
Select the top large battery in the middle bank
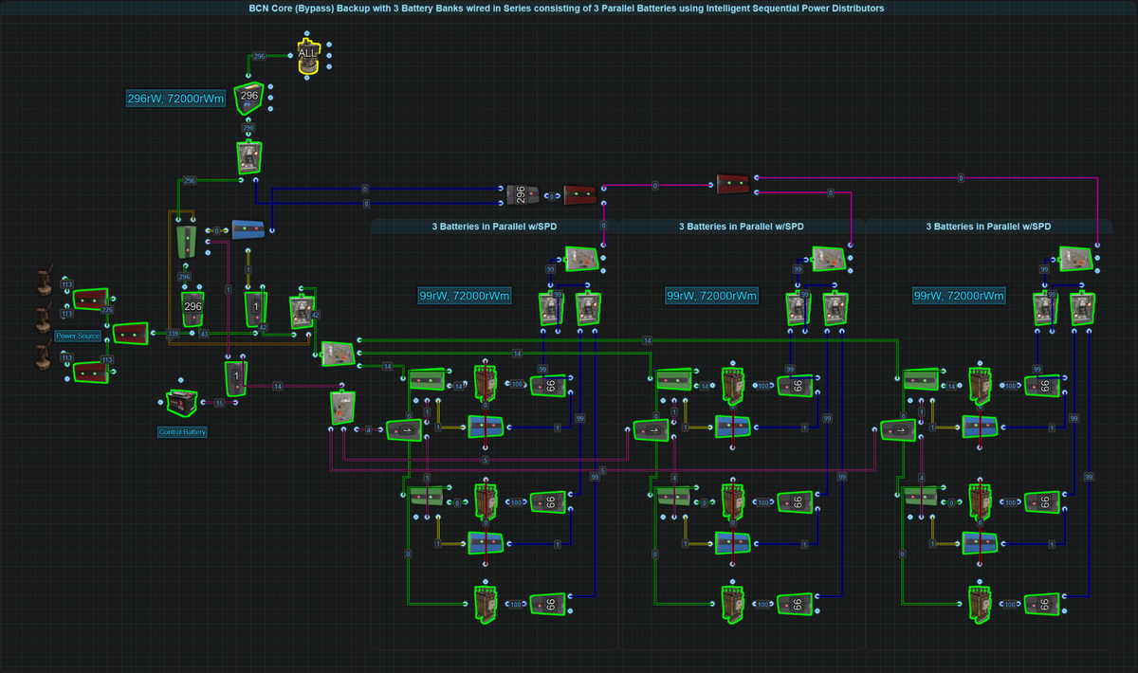[732, 384]
